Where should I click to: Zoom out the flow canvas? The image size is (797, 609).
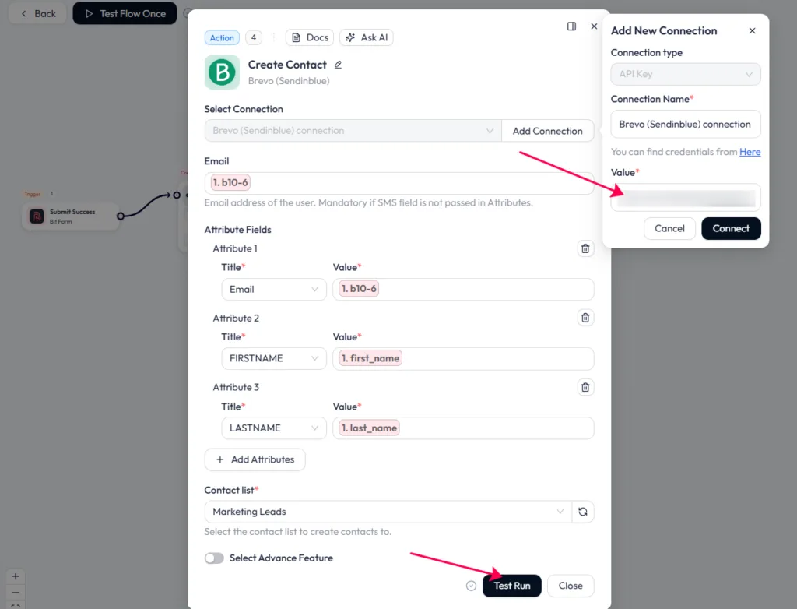16,593
